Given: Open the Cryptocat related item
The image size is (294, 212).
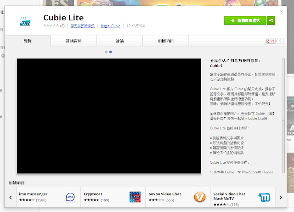Looking at the screenshot, I should click(113, 197).
